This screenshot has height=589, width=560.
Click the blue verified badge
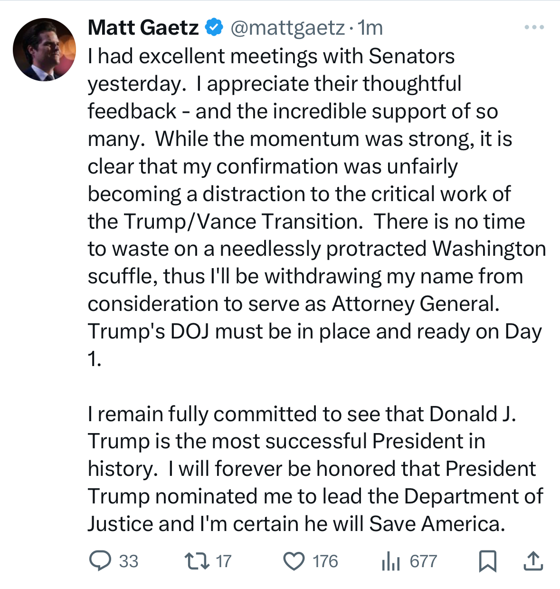214,27
